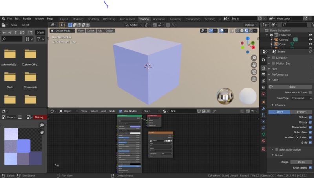
Task: Click Subsurface Color white swatch in node
Action: (135, 133)
